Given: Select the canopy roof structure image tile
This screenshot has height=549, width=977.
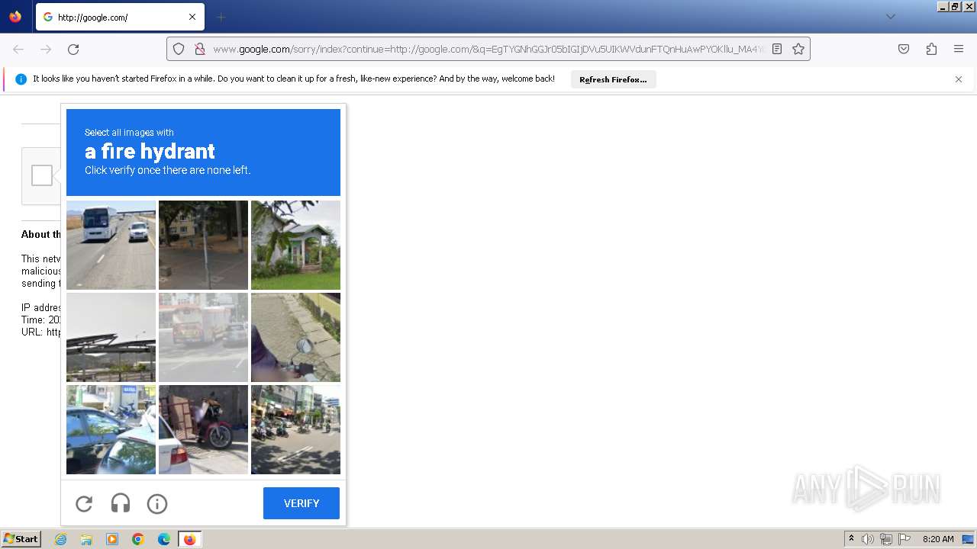Looking at the screenshot, I should (111, 337).
